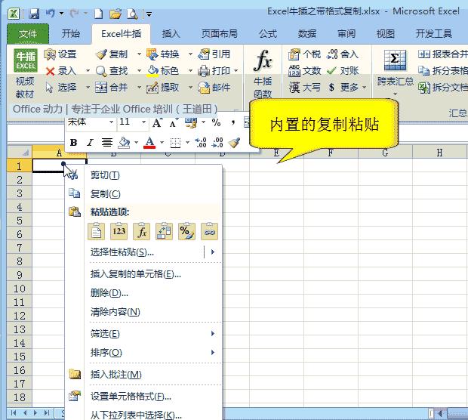Screen dimensions: 468x420
Task: Click paste values 123 option icon
Action: (x=119, y=231)
